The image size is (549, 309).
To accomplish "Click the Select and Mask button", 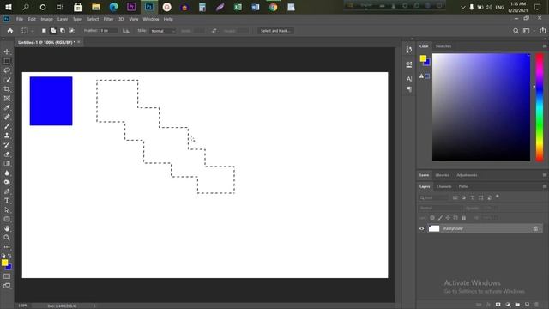I will click(x=275, y=31).
